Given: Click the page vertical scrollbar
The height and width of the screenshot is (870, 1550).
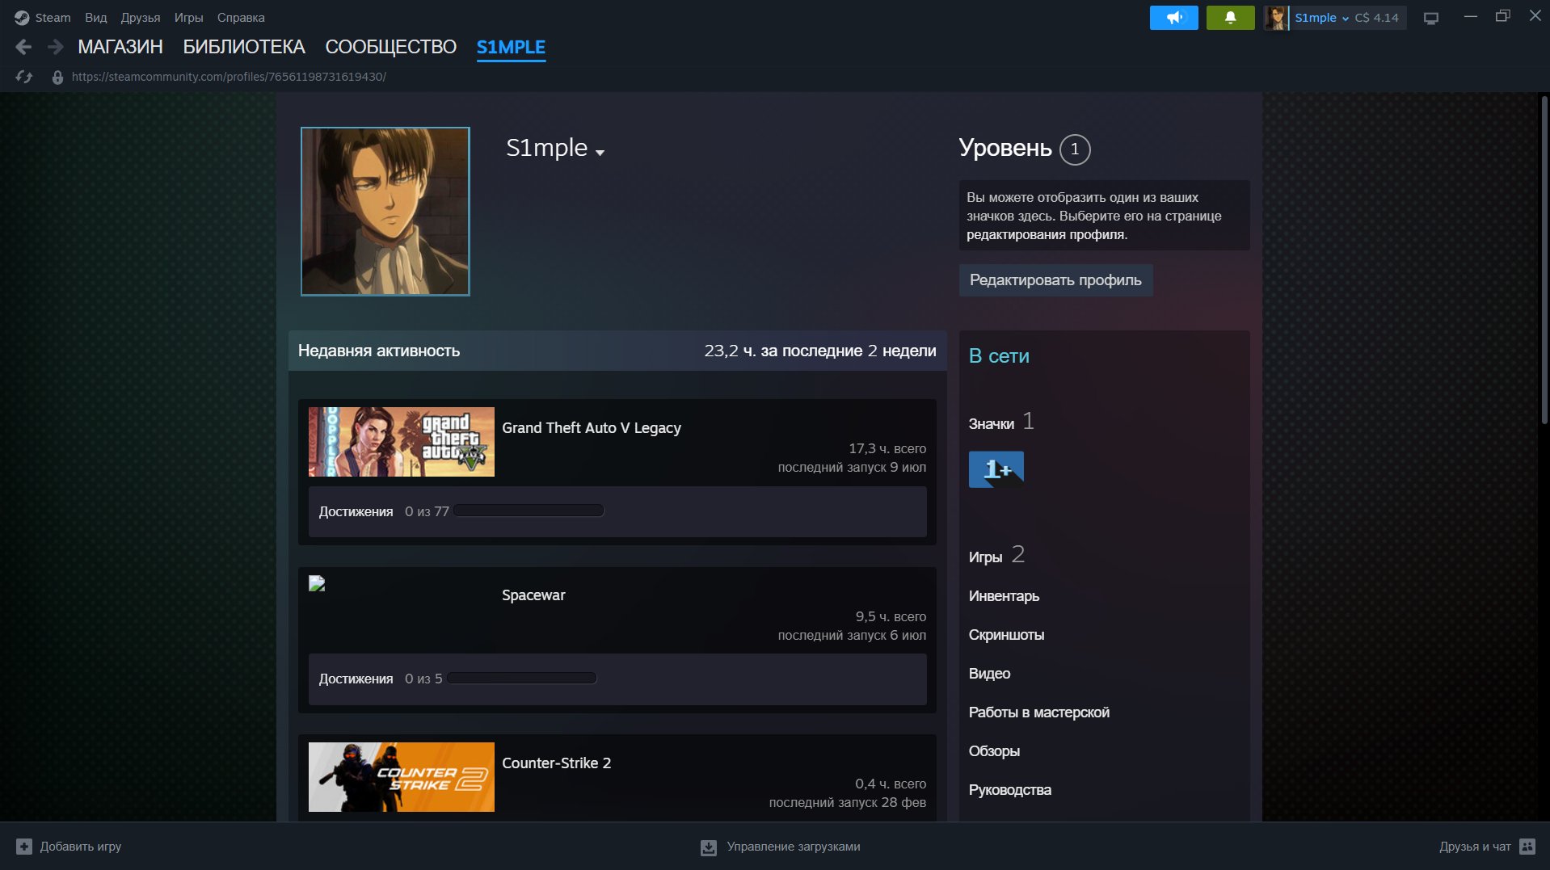Looking at the screenshot, I should [x=1544, y=258].
